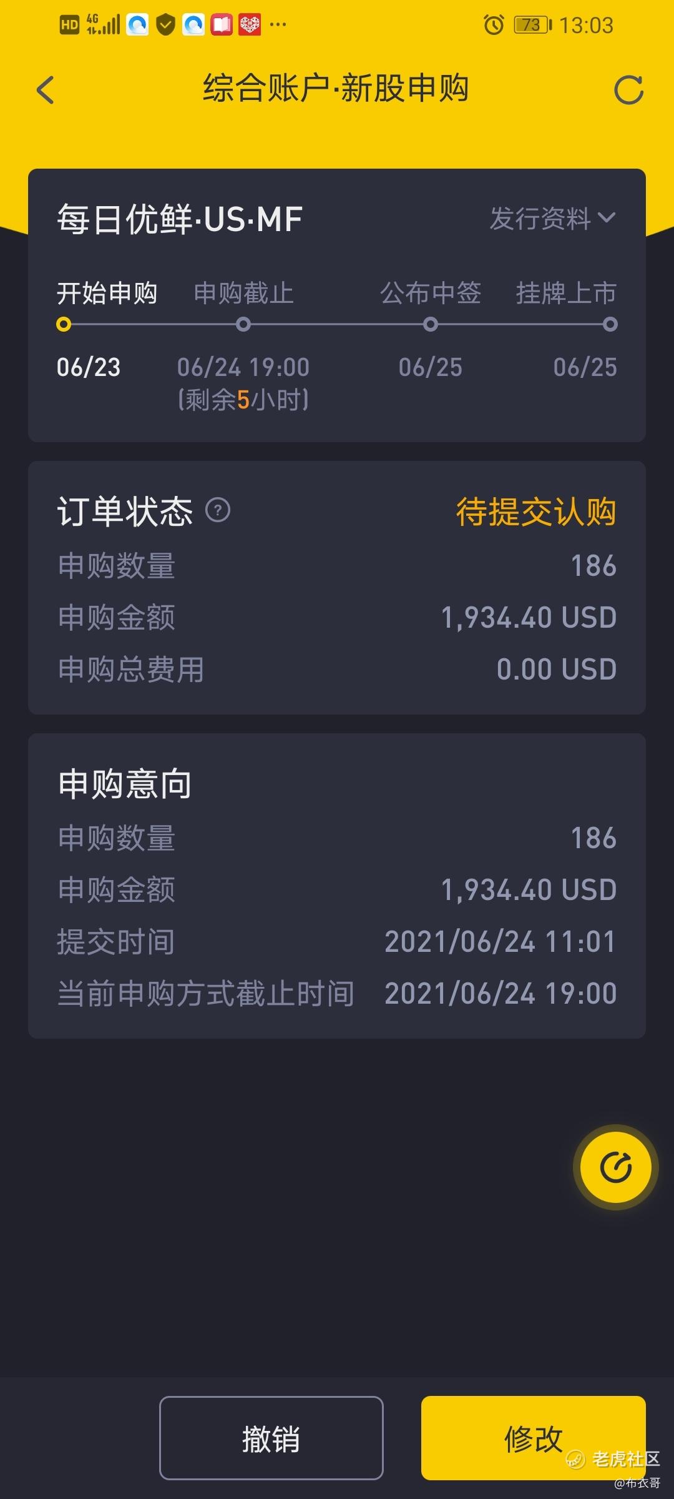Tap the shield notification icon in status bar

click(x=165, y=25)
